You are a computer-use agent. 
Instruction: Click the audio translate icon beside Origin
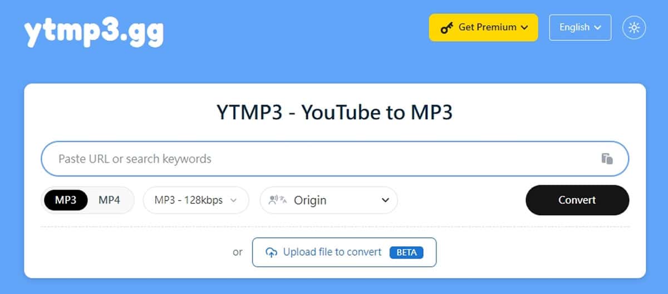pos(277,200)
